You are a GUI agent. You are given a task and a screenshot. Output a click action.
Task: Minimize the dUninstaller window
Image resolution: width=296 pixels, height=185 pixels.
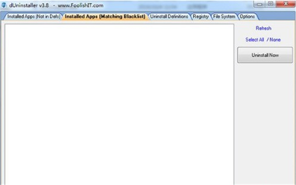259,4
